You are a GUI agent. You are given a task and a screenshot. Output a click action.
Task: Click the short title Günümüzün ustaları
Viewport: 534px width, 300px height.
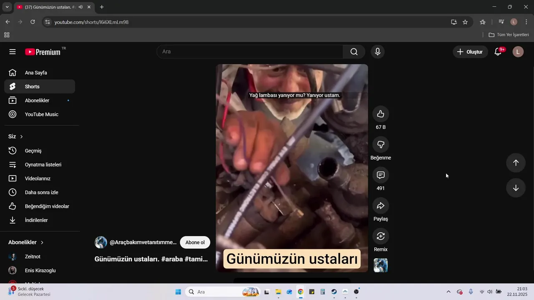[x=151, y=259]
